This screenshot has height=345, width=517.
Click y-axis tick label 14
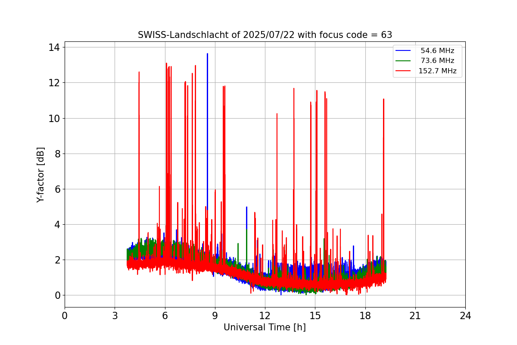coord(55,47)
